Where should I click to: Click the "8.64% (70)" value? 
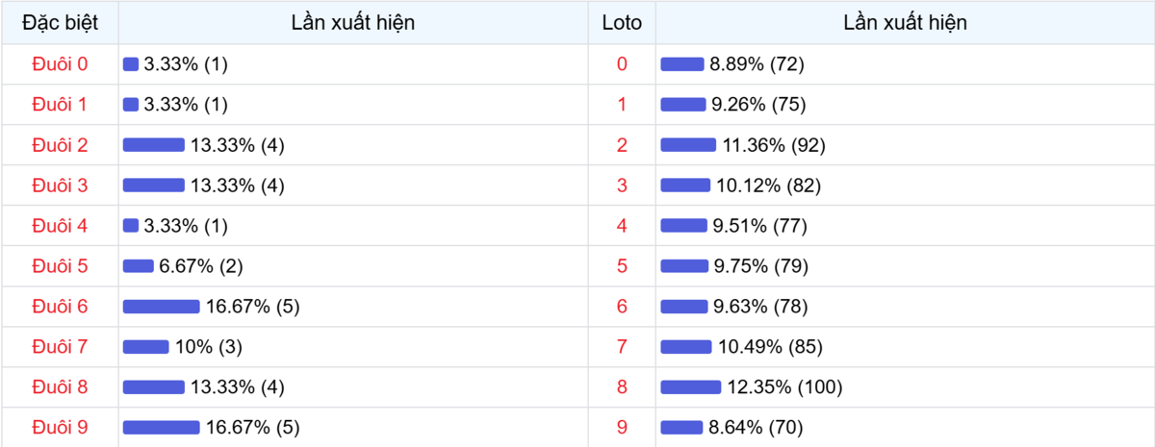point(757,428)
